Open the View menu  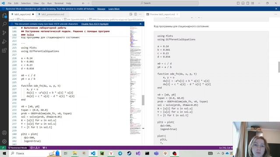(x=36, y=3)
